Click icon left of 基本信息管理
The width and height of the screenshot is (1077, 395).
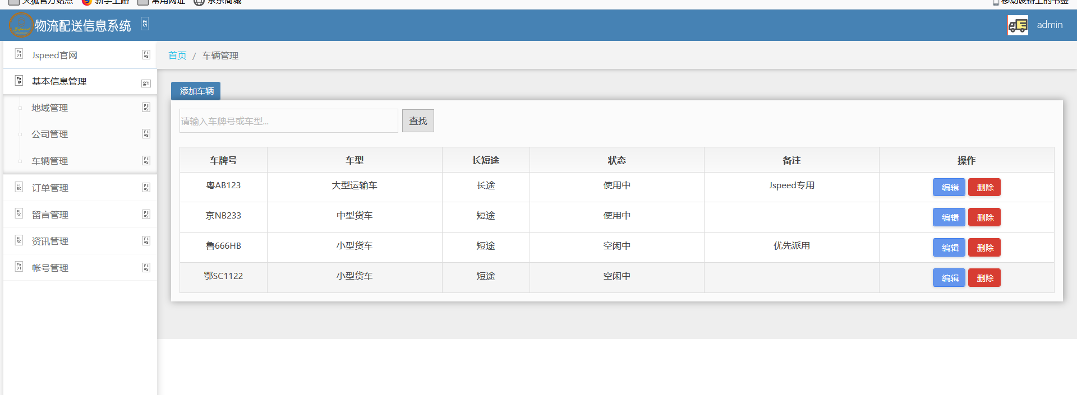(19, 80)
